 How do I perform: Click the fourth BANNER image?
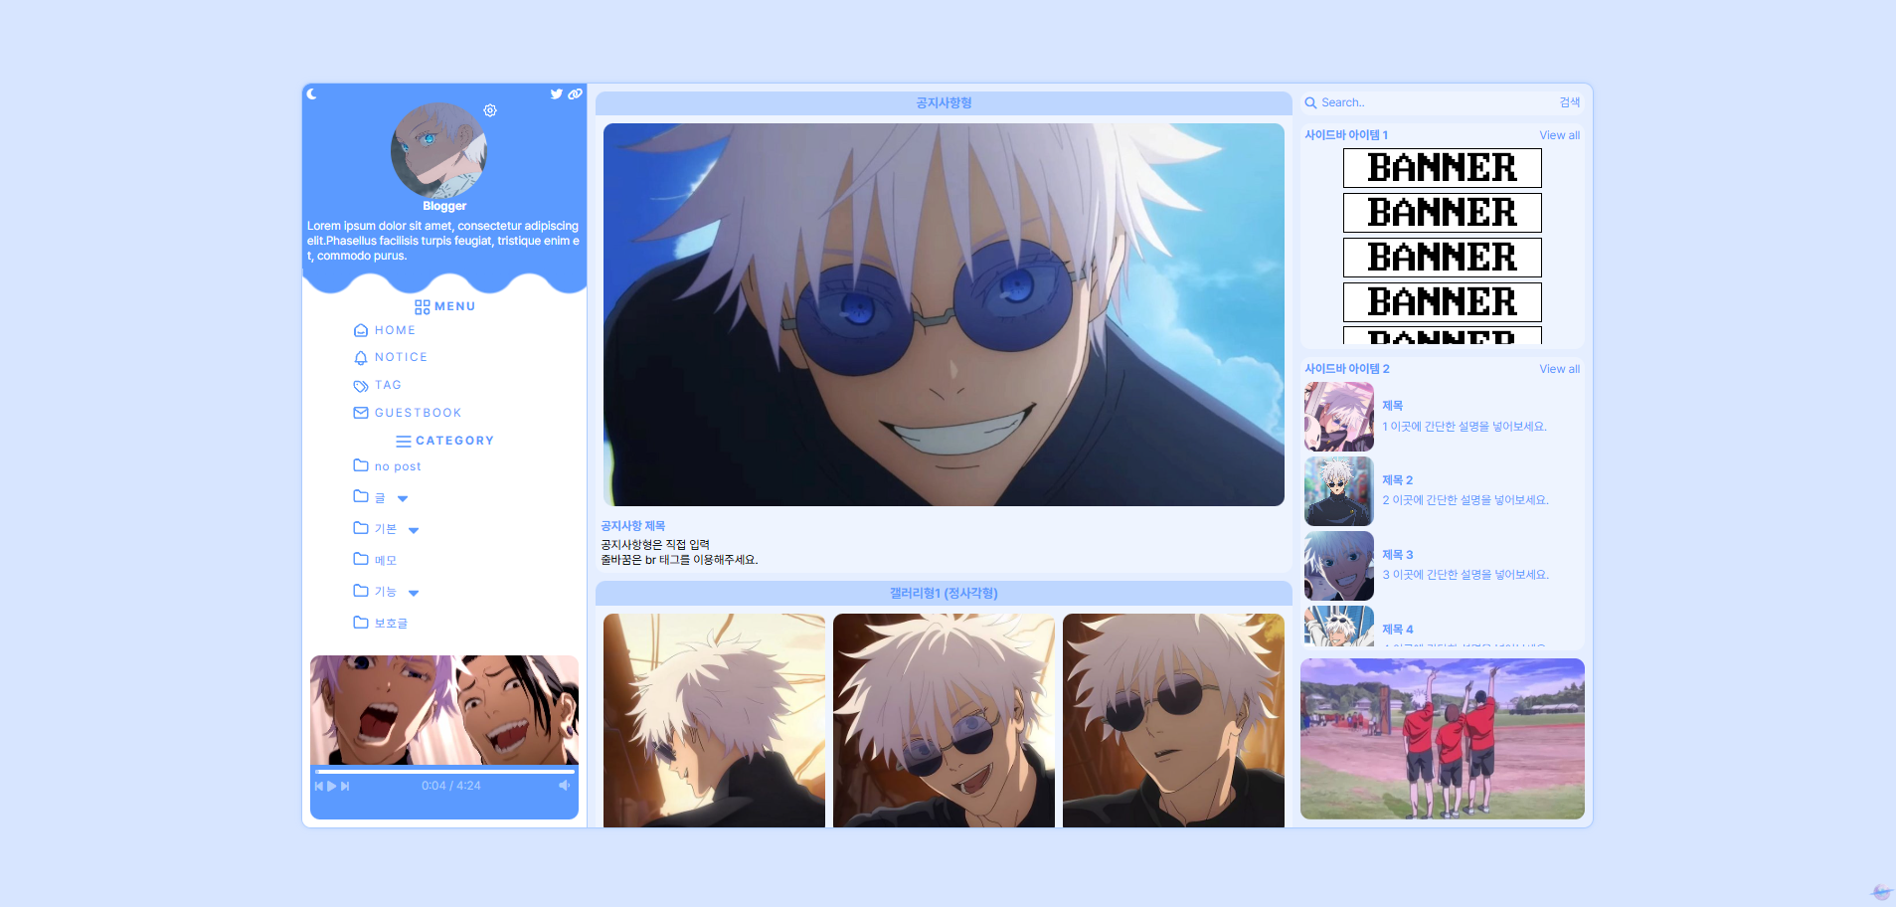1442,302
